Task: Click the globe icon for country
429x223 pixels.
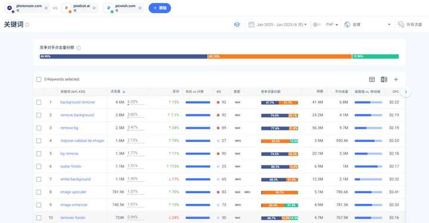Action: (347, 24)
